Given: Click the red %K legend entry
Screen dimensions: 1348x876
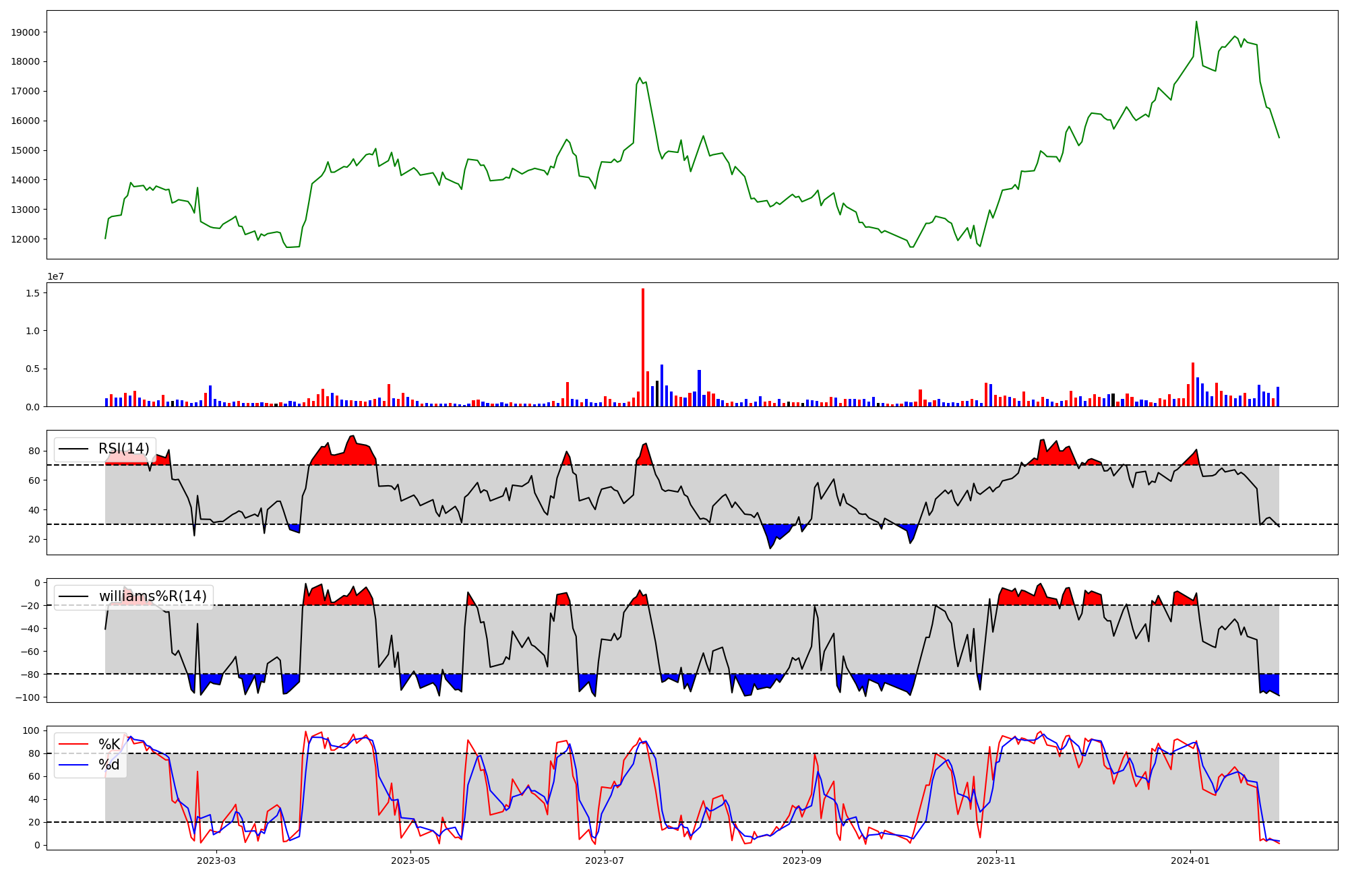Looking at the screenshot, I should click(x=109, y=744).
